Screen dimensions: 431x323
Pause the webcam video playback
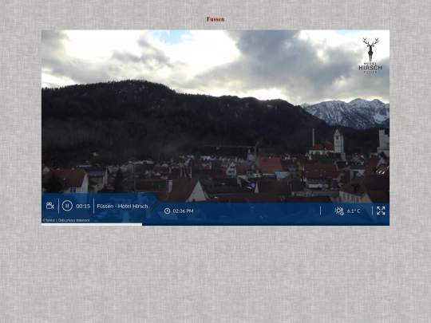(x=67, y=206)
